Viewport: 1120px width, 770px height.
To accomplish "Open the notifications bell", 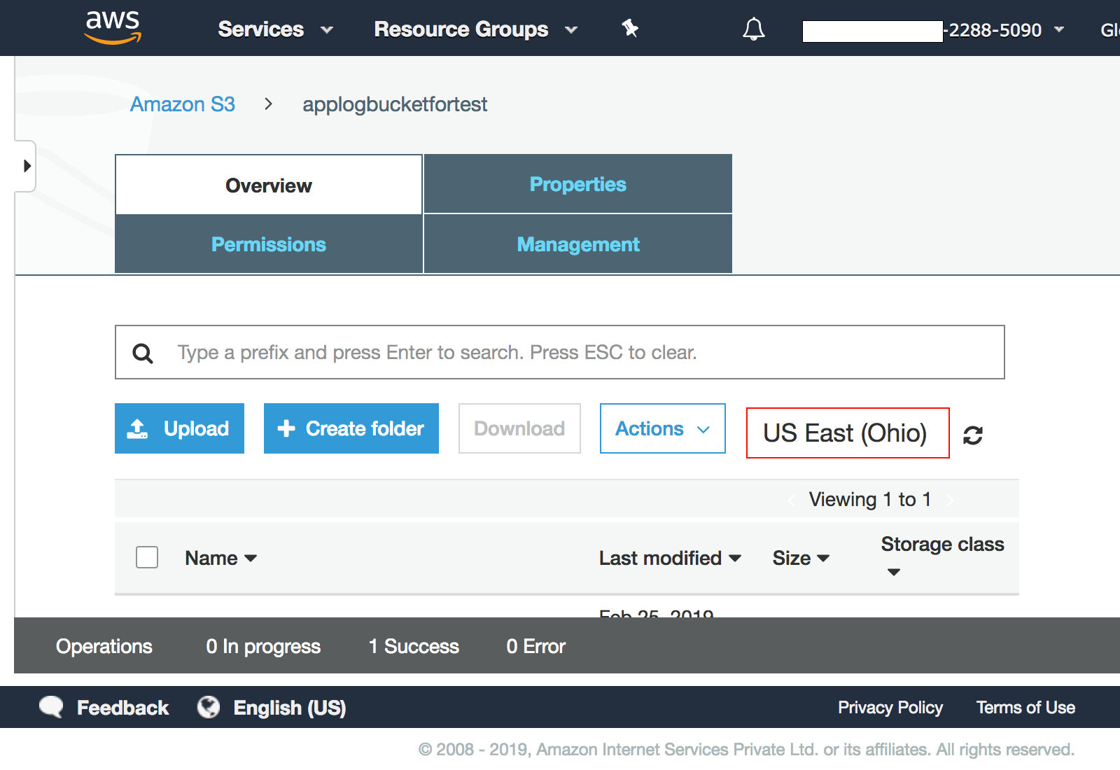I will [x=753, y=29].
